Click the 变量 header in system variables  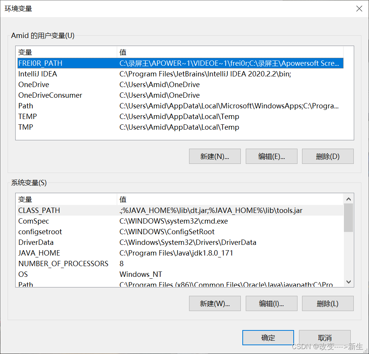tap(67, 200)
